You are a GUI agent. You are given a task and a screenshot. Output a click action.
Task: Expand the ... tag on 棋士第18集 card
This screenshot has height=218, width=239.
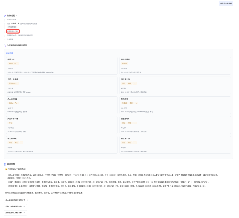pyautogui.click(x=21, y=143)
